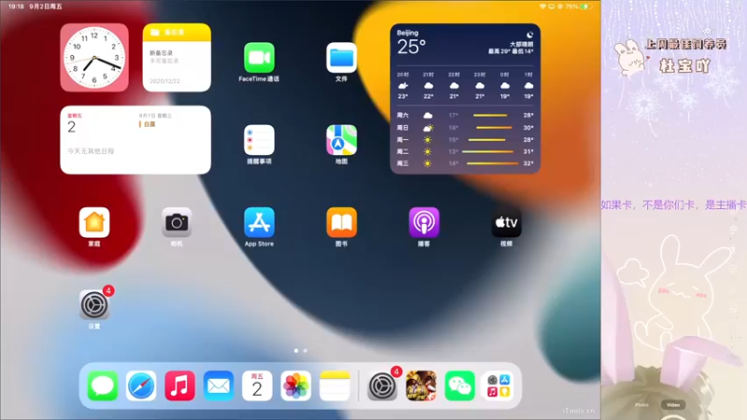This screenshot has height=420, width=747.
Task: Launch the Maps (地图) app
Action: [x=341, y=140]
